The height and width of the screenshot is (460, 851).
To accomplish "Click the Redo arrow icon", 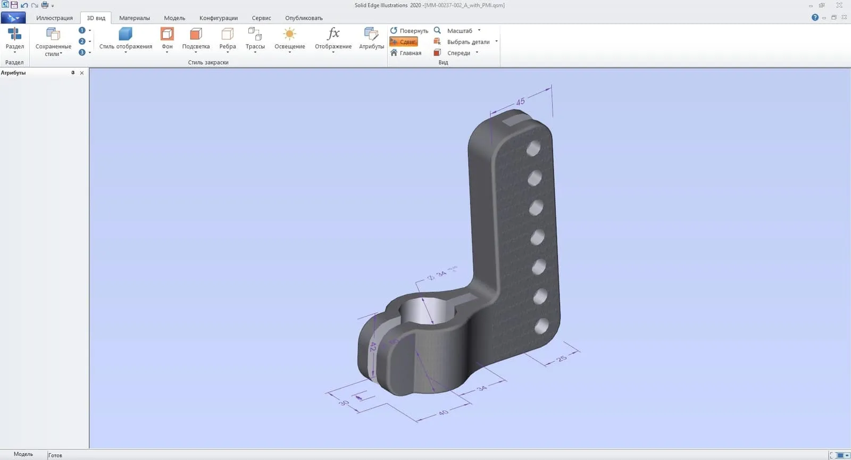I will point(35,5).
